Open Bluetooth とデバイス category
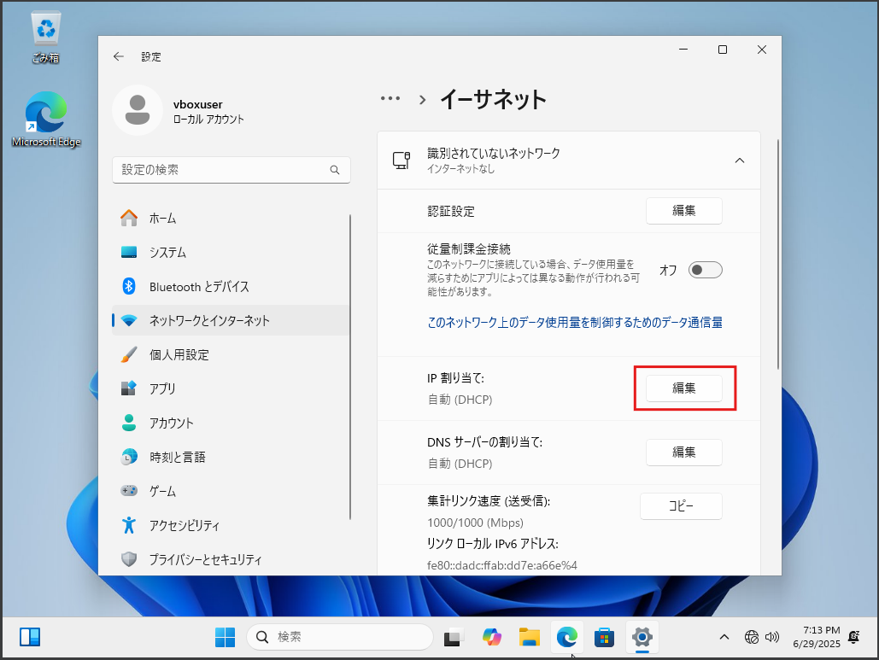 231,286
